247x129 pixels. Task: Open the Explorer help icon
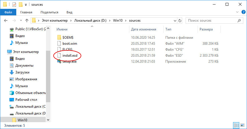click(243, 12)
